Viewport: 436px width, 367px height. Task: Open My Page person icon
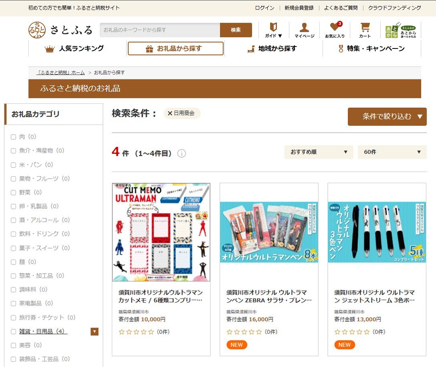pyautogui.click(x=304, y=27)
